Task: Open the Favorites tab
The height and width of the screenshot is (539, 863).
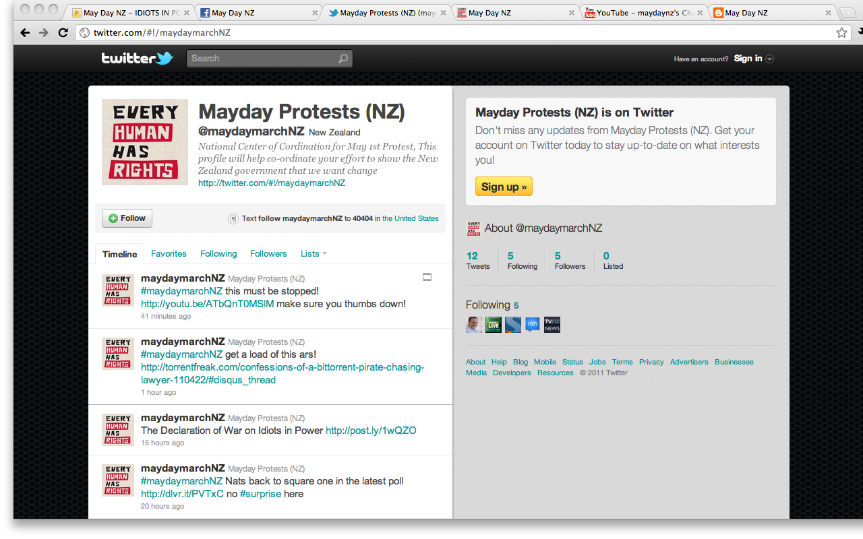Action: [x=169, y=254]
